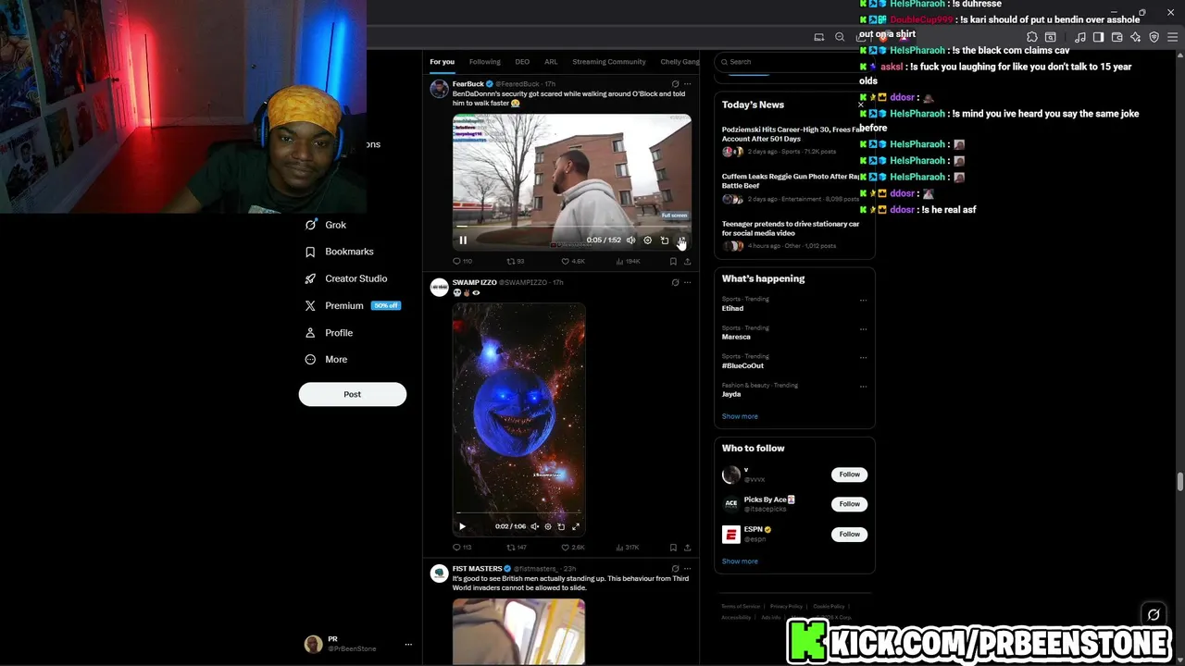Reply to the FearBuck post
This screenshot has width=1185, height=666.
(x=461, y=262)
